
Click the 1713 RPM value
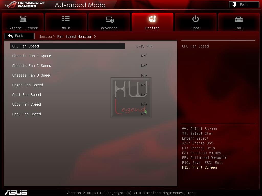144,46
